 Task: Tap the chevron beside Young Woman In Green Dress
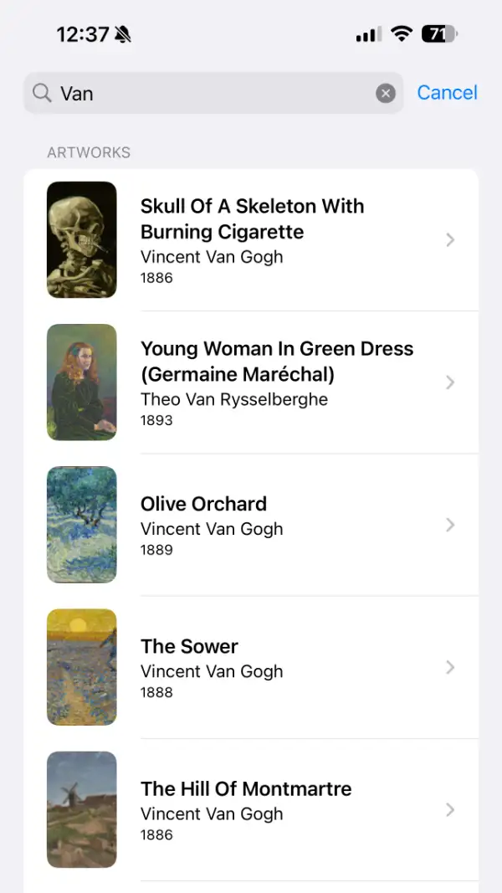tap(450, 382)
